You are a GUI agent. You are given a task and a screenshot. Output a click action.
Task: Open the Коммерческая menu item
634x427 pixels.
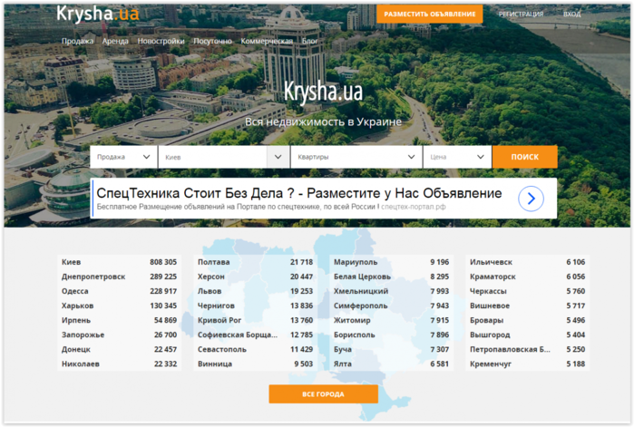tap(267, 41)
